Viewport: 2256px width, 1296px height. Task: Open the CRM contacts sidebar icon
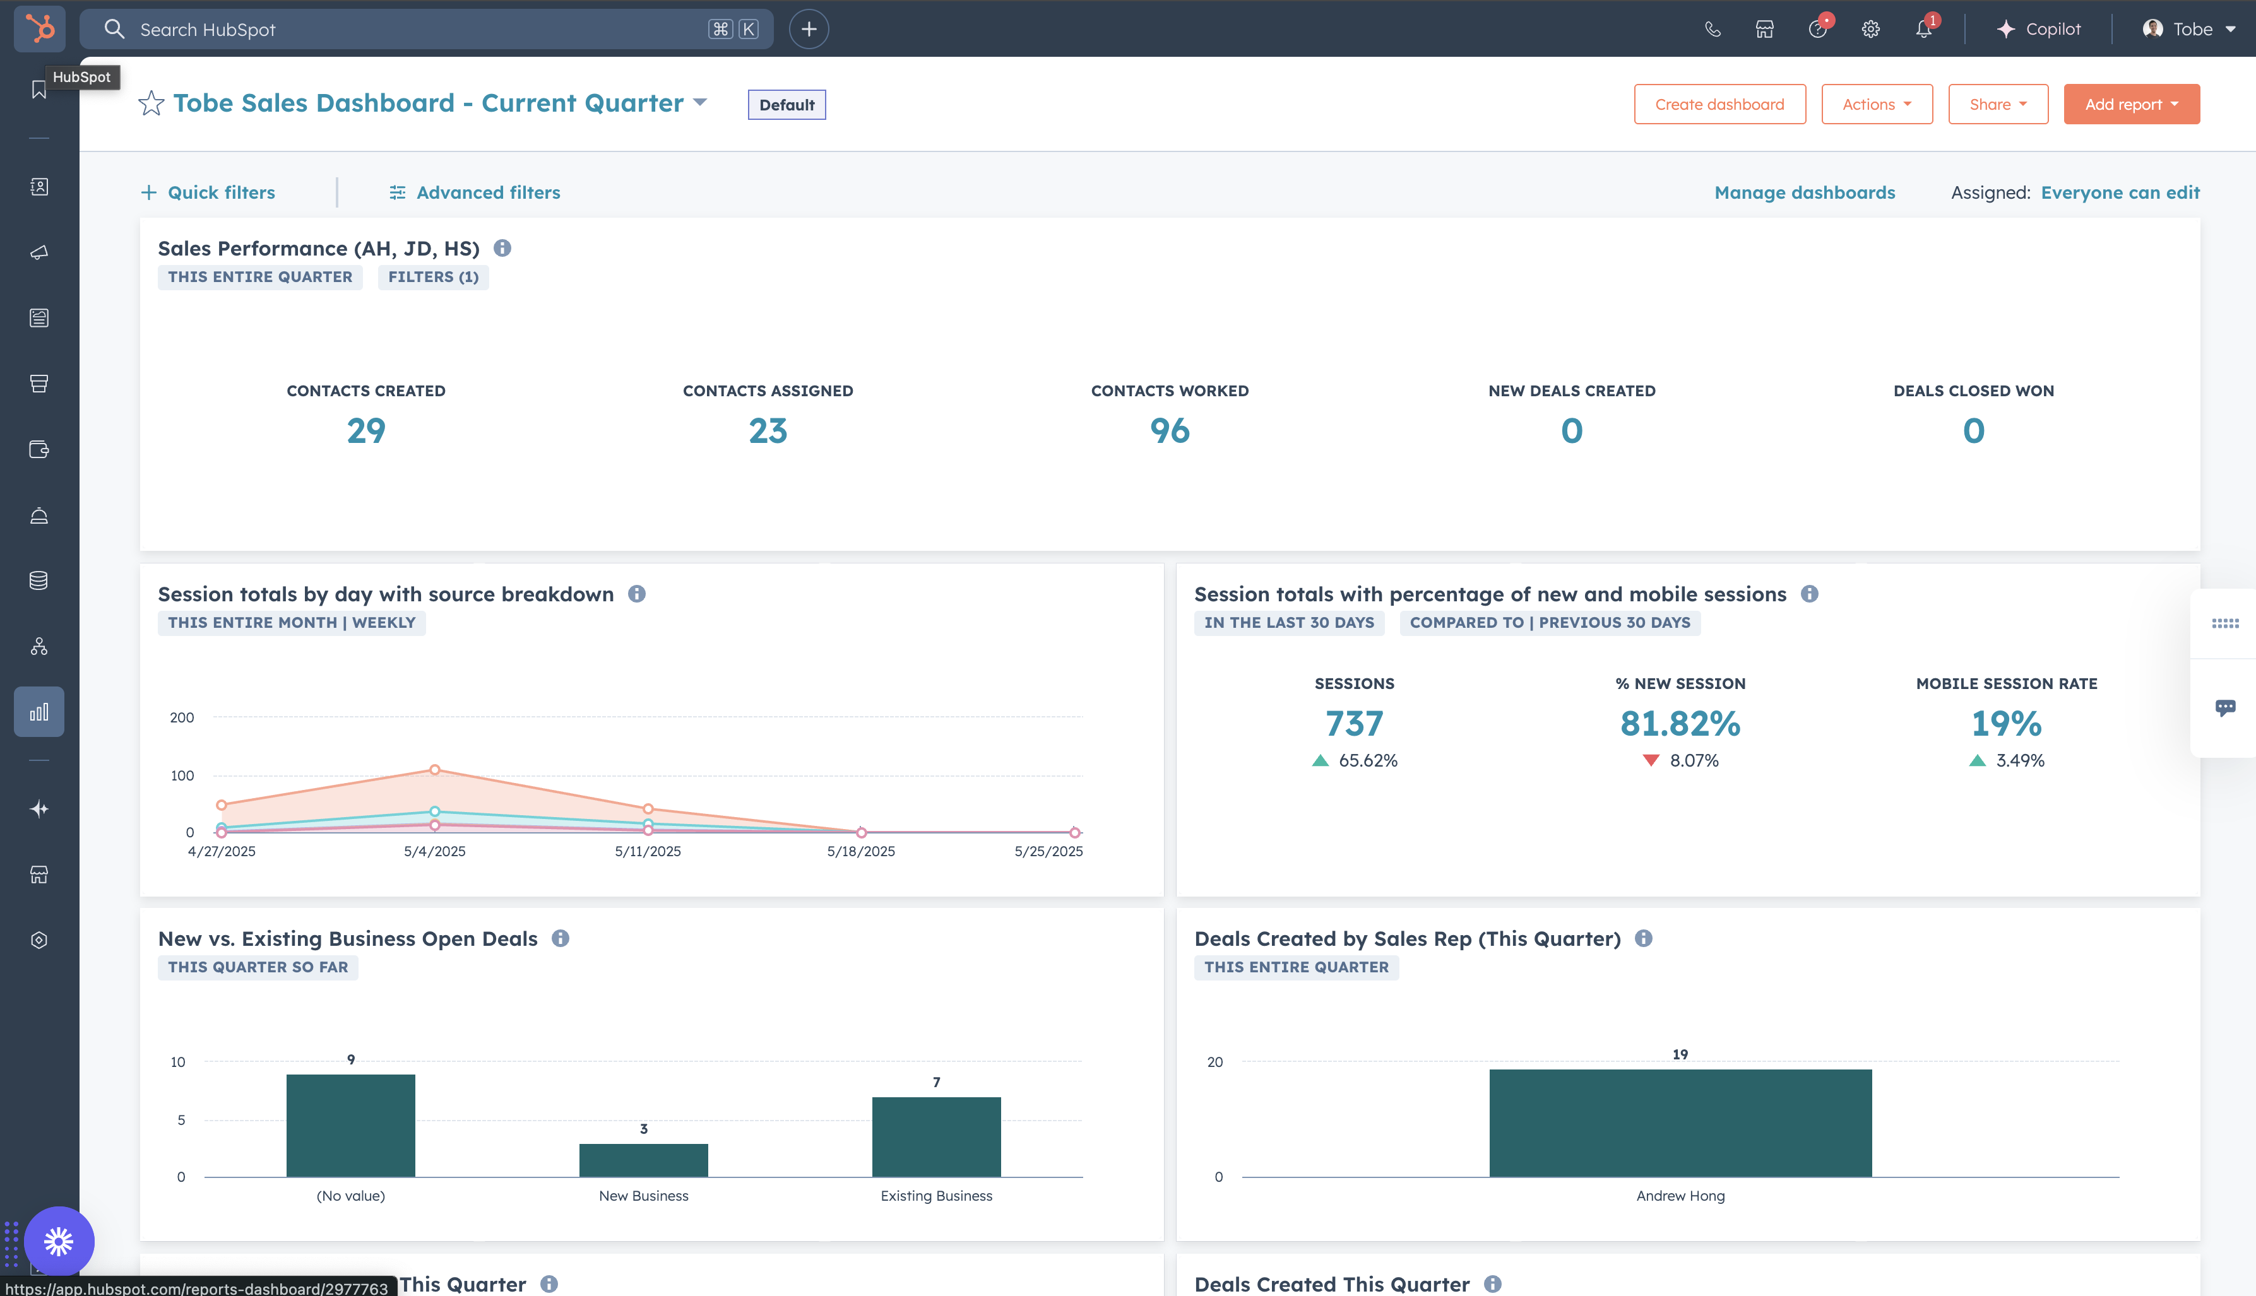click(x=39, y=186)
